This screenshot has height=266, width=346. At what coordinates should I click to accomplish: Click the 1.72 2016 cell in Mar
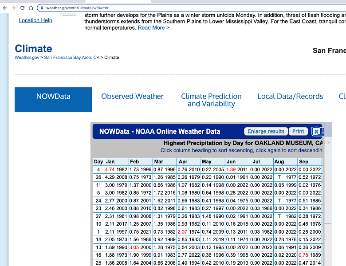tap(165, 193)
